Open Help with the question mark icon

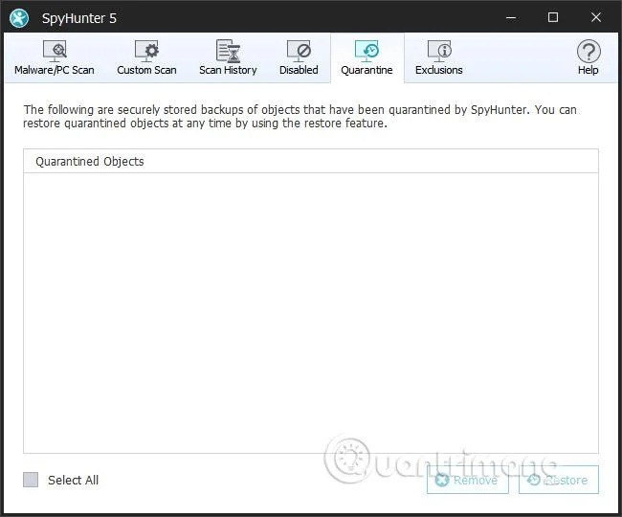click(588, 58)
